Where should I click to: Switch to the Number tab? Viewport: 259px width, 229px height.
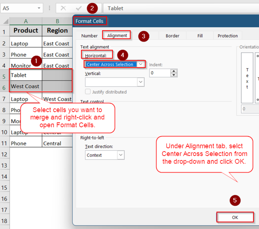click(89, 36)
